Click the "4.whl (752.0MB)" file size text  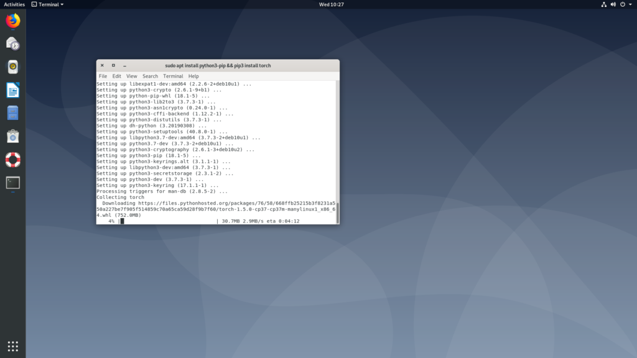[x=119, y=215]
